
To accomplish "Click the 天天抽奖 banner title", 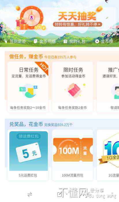I will click(77, 16).
